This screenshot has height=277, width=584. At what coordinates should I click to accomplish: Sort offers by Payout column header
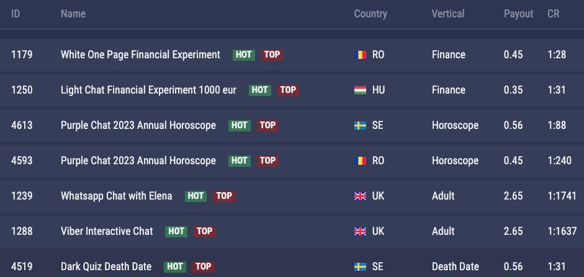coord(518,14)
